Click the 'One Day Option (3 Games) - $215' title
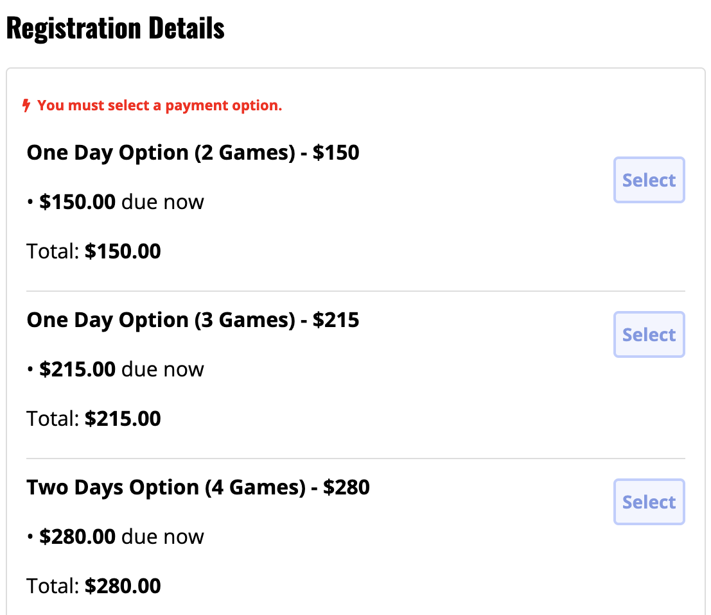Screen dimensions: 711x615 click(193, 320)
